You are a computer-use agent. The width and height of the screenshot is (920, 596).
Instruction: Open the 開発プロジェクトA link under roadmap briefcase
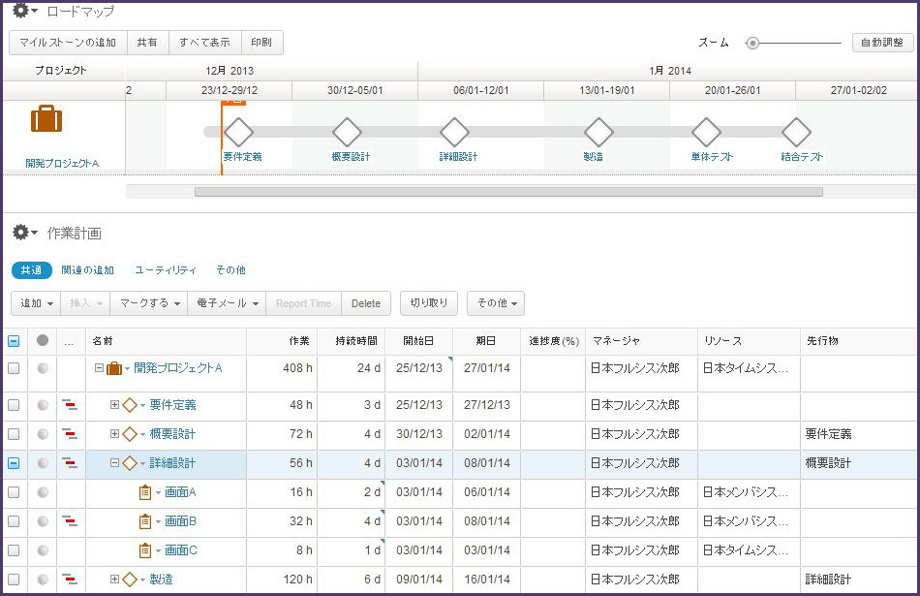(x=62, y=163)
